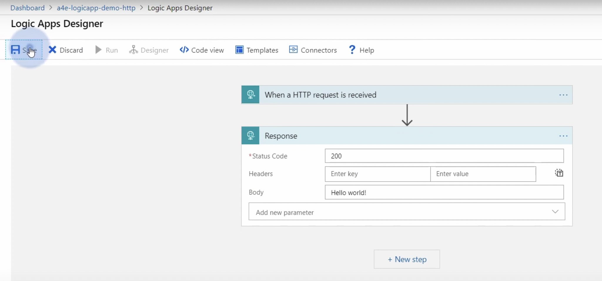Switch to Code view label
Viewport: 602px width, 281px height.
point(208,50)
